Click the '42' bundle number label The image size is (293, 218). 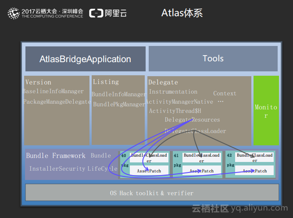coord(229,155)
